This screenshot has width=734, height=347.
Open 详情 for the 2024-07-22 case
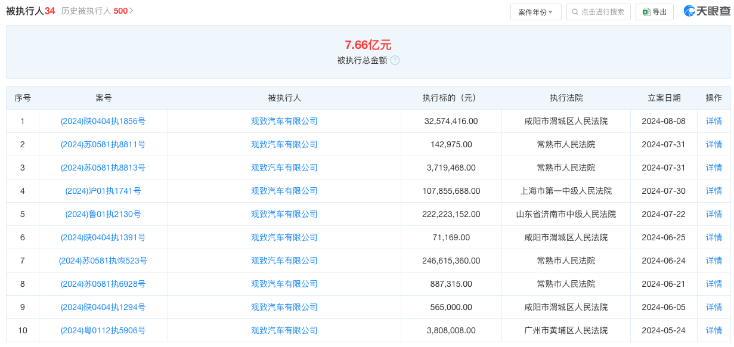(x=714, y=214)
